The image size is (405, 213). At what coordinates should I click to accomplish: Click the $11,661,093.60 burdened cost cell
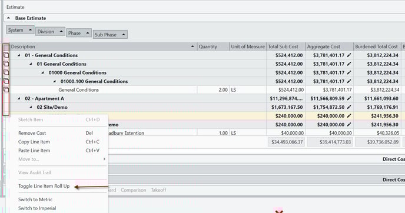click(x=377, y=98)
